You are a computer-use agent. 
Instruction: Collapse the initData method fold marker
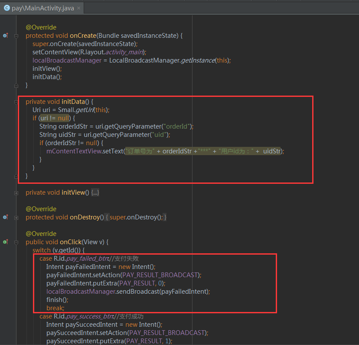16,102
